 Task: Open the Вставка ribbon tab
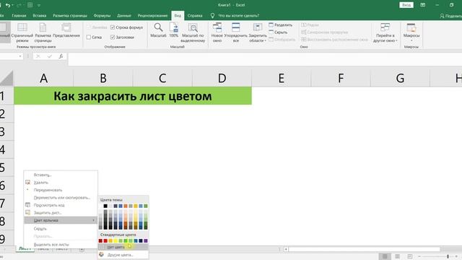(40, 16)
